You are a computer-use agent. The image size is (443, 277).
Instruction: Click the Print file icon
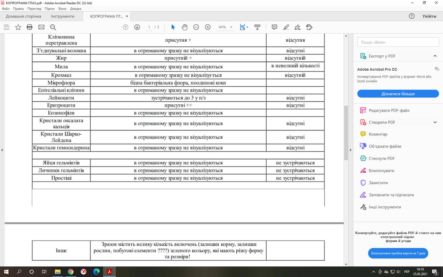click(30, 27)
